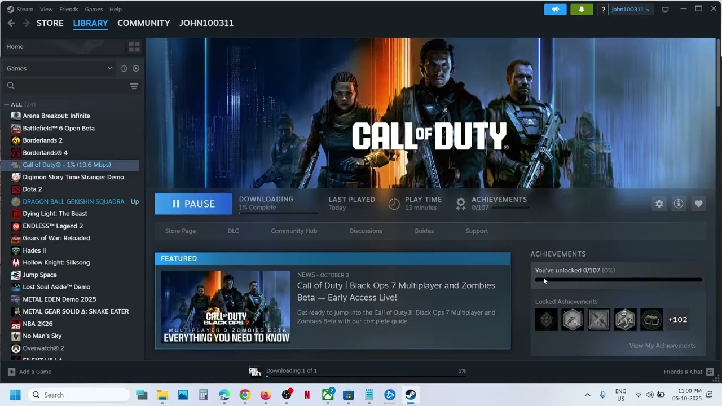Click the Windows Start button

(x=15, y=395)
